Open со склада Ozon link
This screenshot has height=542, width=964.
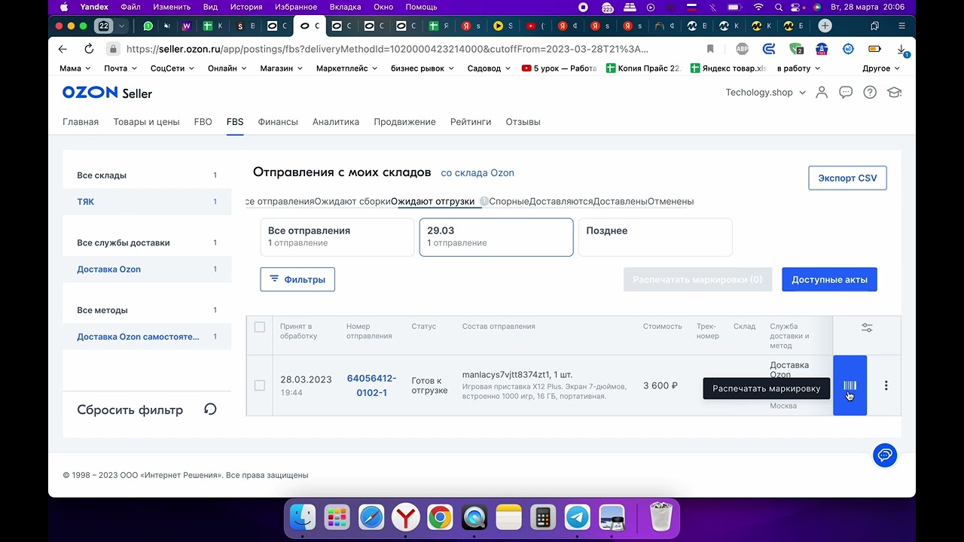pyautogui.click(x=477, y=172)
